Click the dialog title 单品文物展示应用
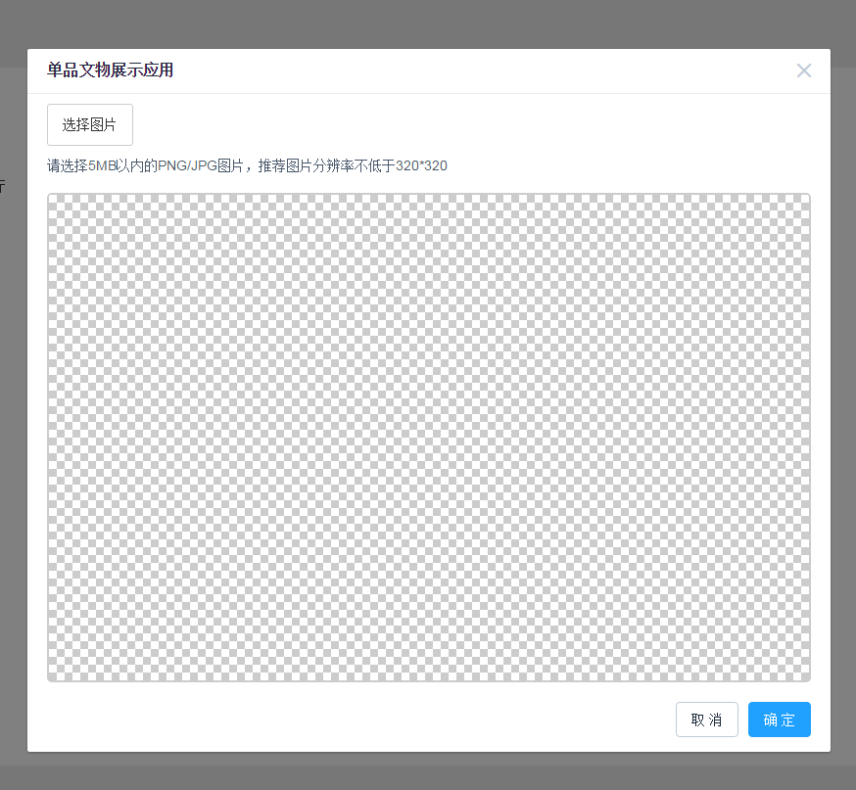 (111, 70)
